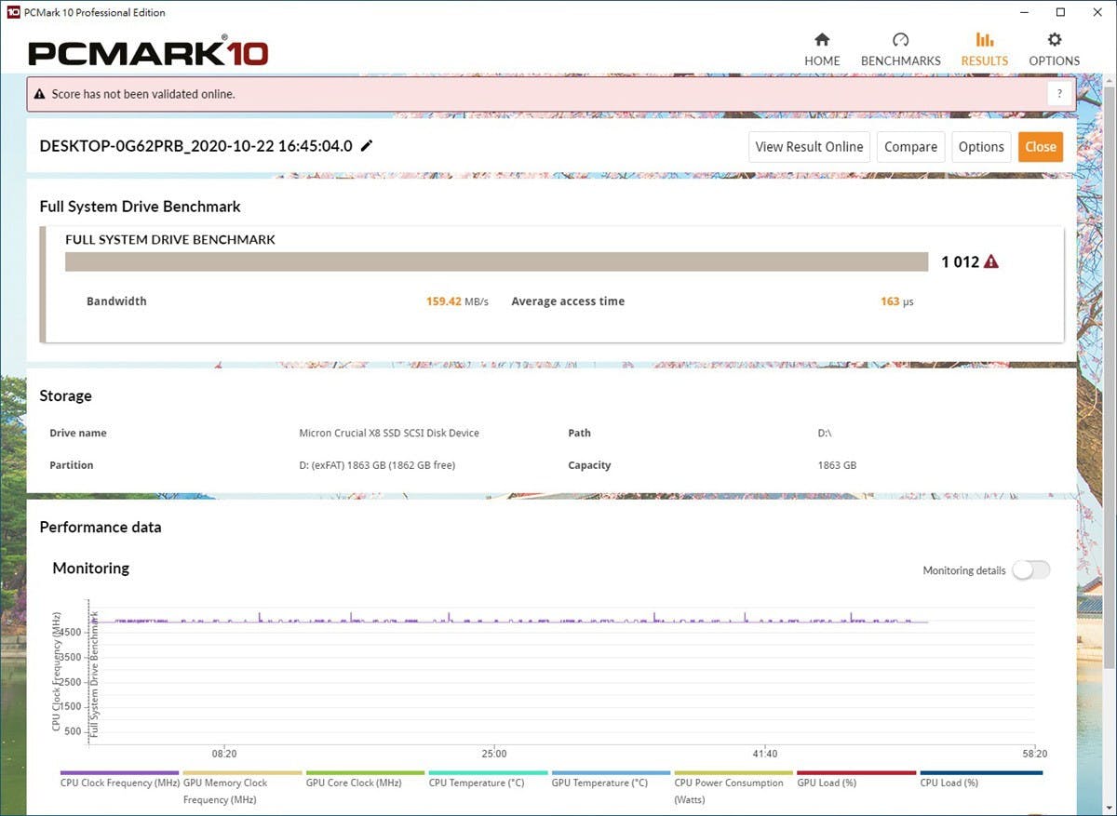This screenshot has height=816, width=1117.
Task: Open the OPTIONS tab
Action: coord(1054,50)
